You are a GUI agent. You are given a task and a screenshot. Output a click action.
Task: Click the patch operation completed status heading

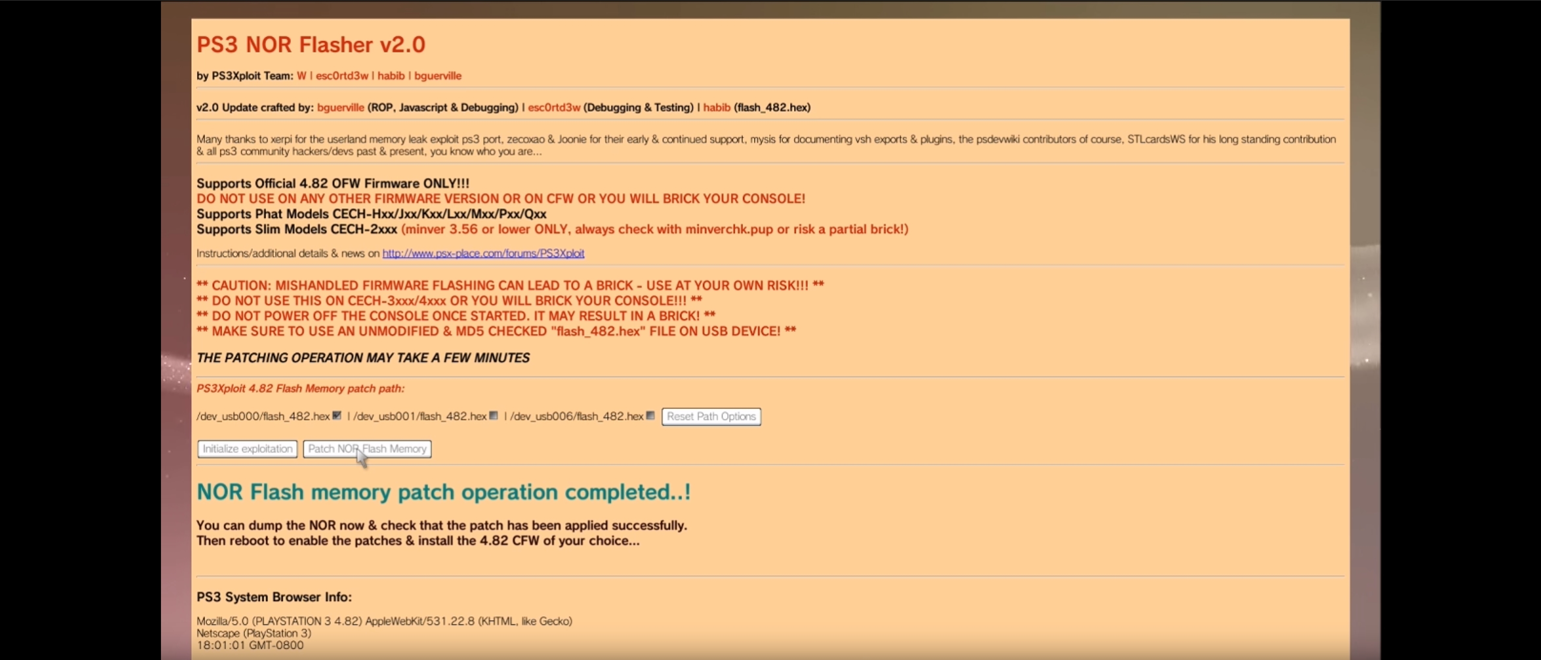click(443, 491)
